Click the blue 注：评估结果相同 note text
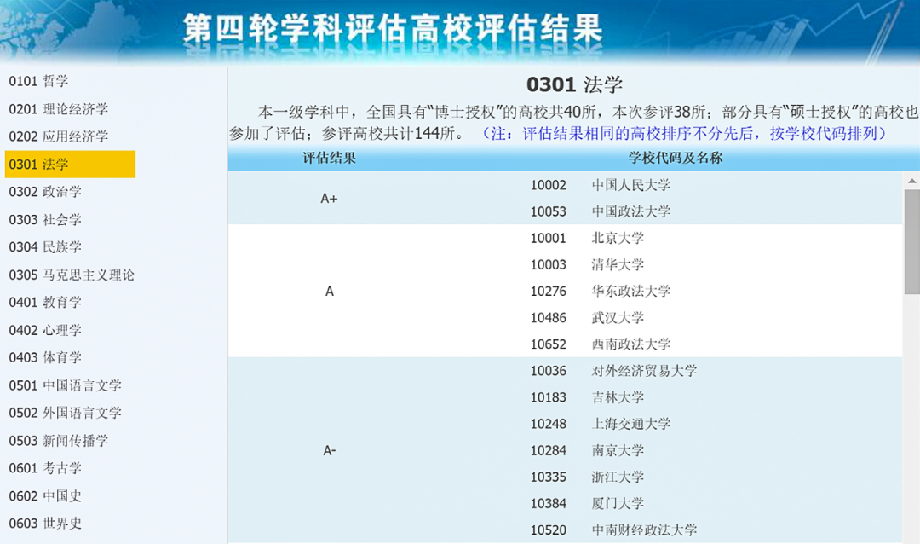Viewport: 920px width, 544px height. tap(683, 133)
